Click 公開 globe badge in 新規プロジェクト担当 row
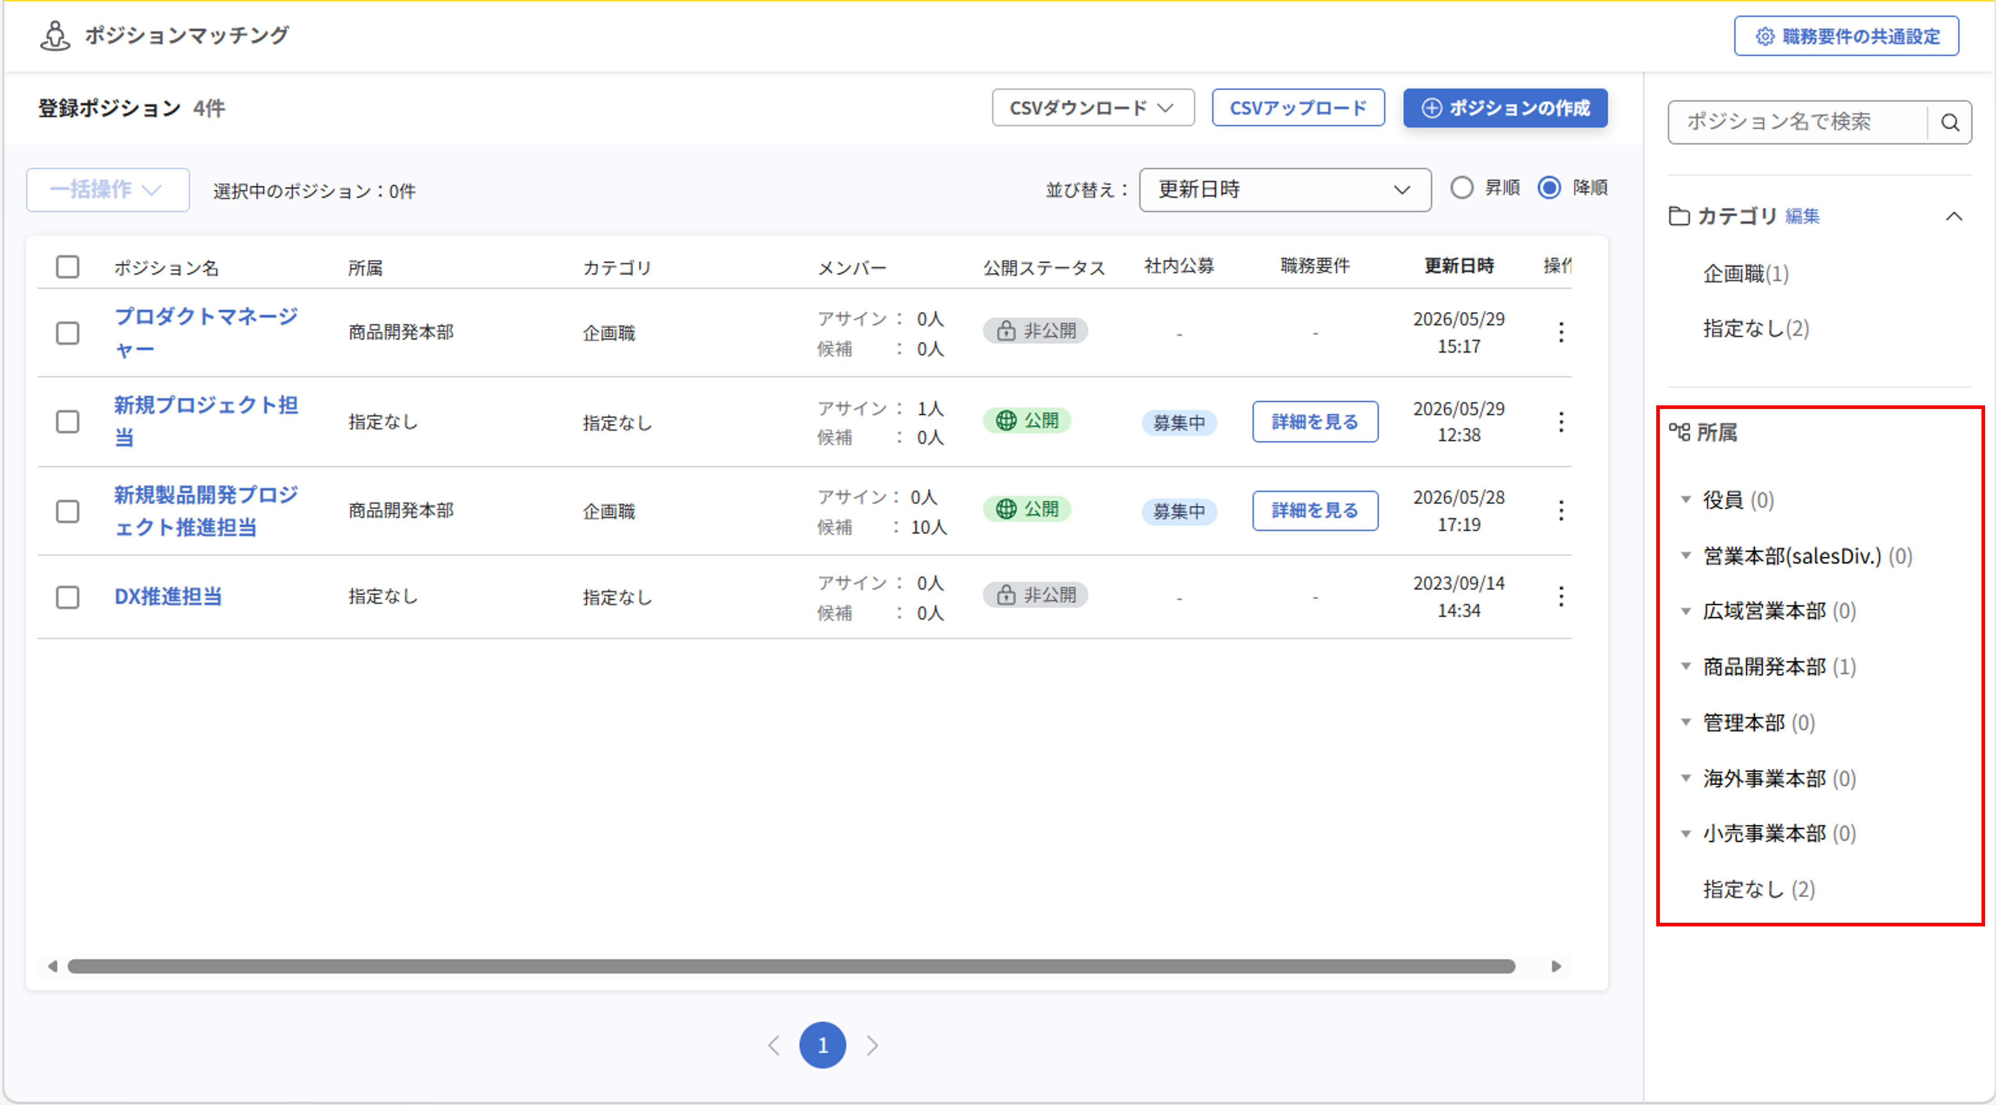 1027,420
